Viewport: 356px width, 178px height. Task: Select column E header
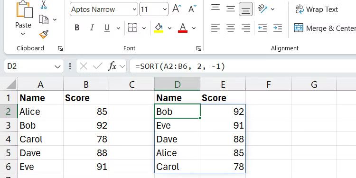[223, 84]
